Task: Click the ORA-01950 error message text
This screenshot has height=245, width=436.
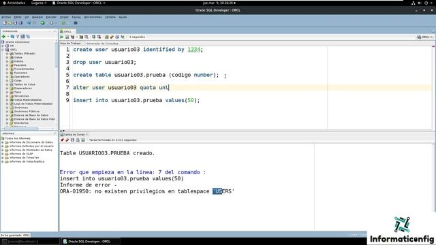Action: 147,191
